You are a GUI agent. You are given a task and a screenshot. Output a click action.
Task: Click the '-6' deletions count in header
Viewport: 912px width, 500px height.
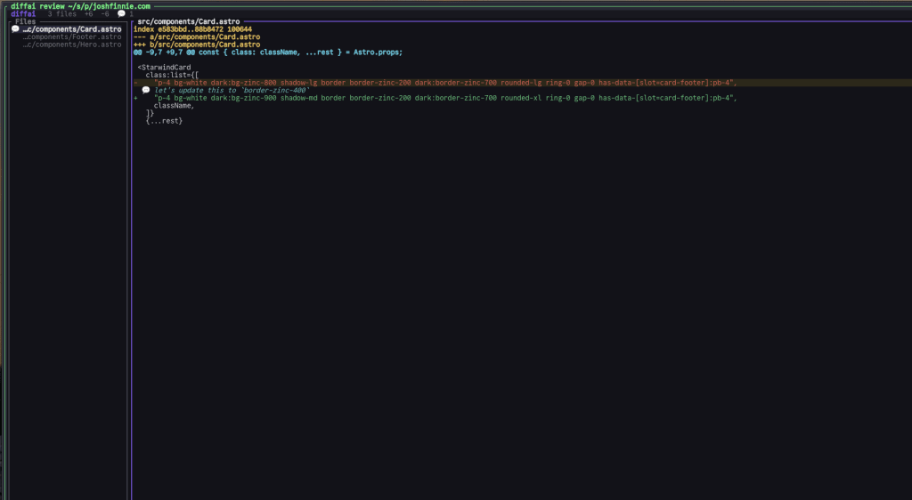(x=105, y=14)
